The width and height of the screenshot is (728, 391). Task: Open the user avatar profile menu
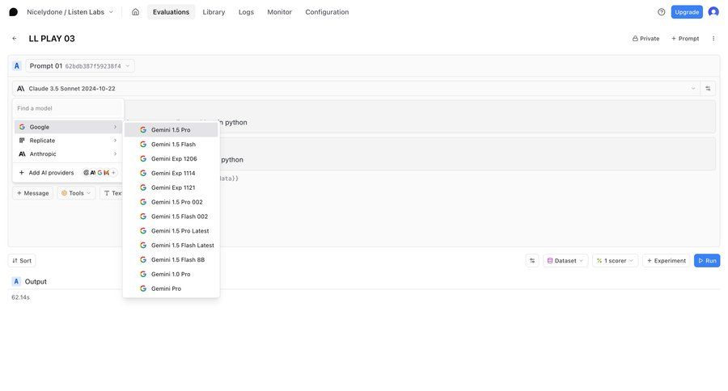713,12
